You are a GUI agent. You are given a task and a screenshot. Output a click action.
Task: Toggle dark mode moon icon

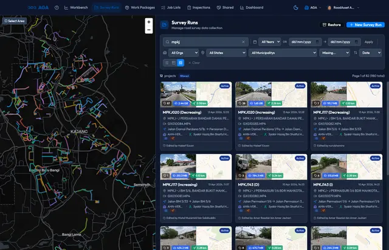pyautogui.click(x=296, y=8)
